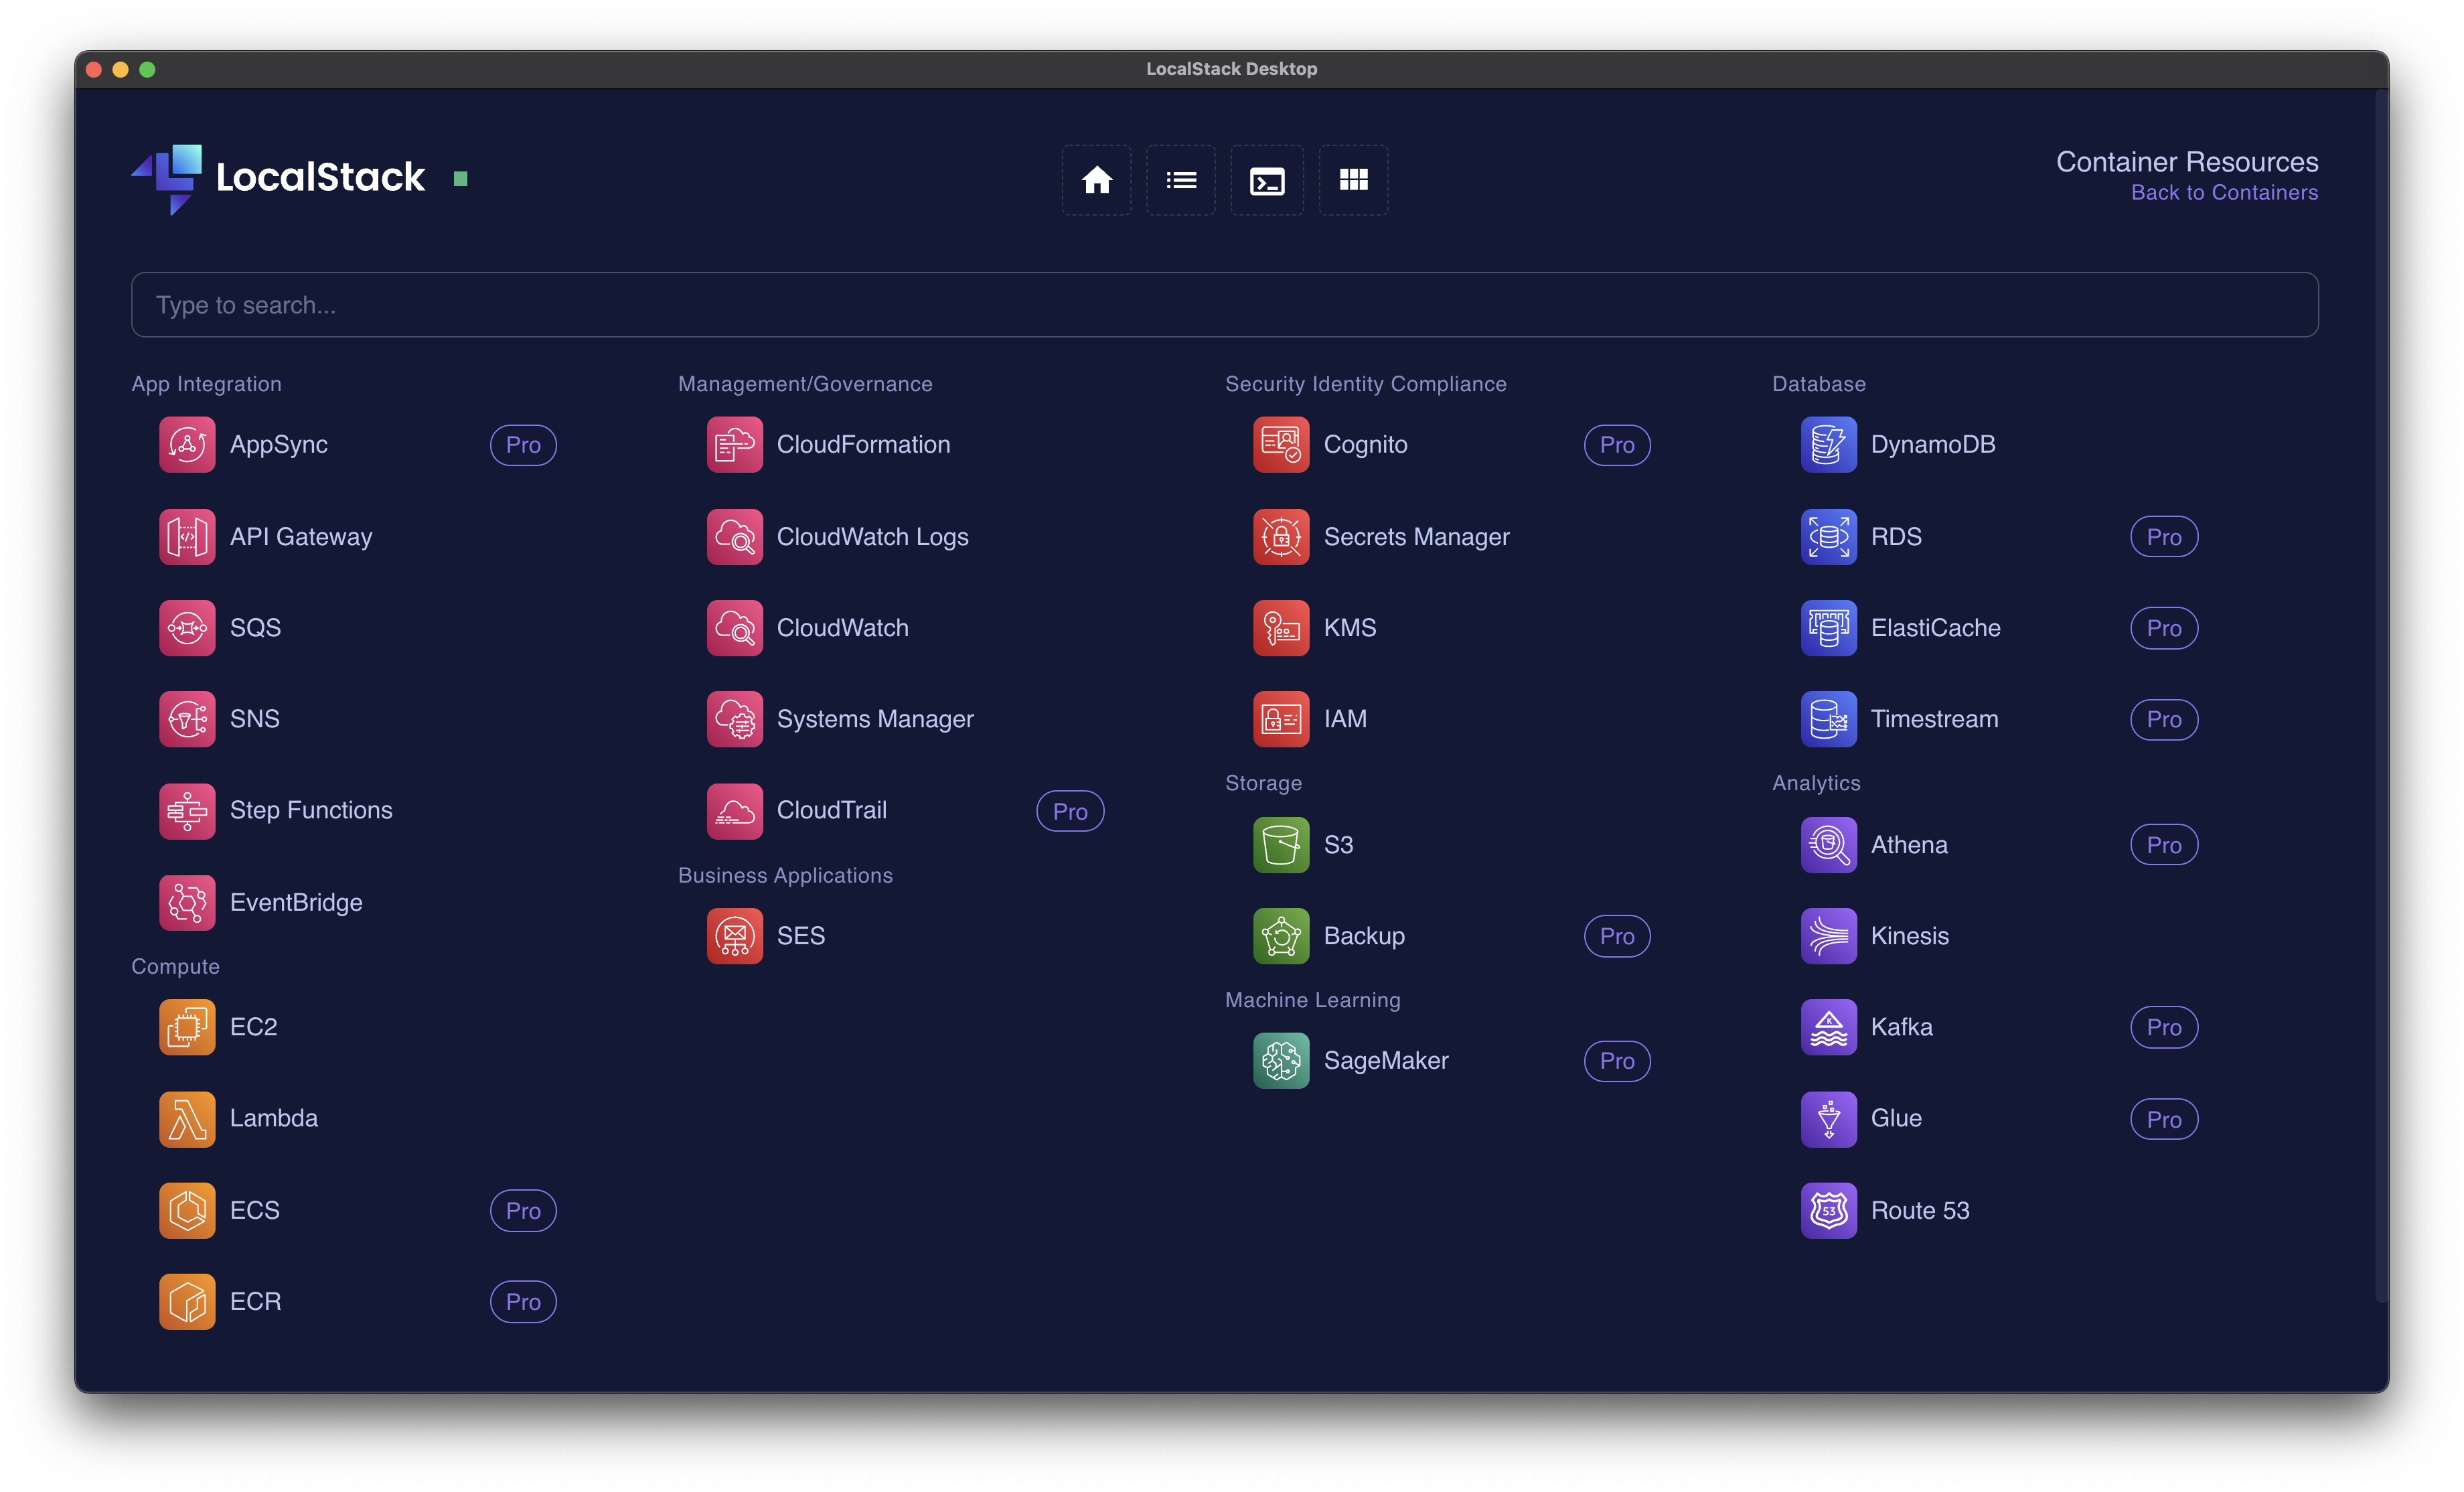Open the CloudWatch Logs icon
The height and width of the screenshot is (1492, 2464).
(734, 537)
